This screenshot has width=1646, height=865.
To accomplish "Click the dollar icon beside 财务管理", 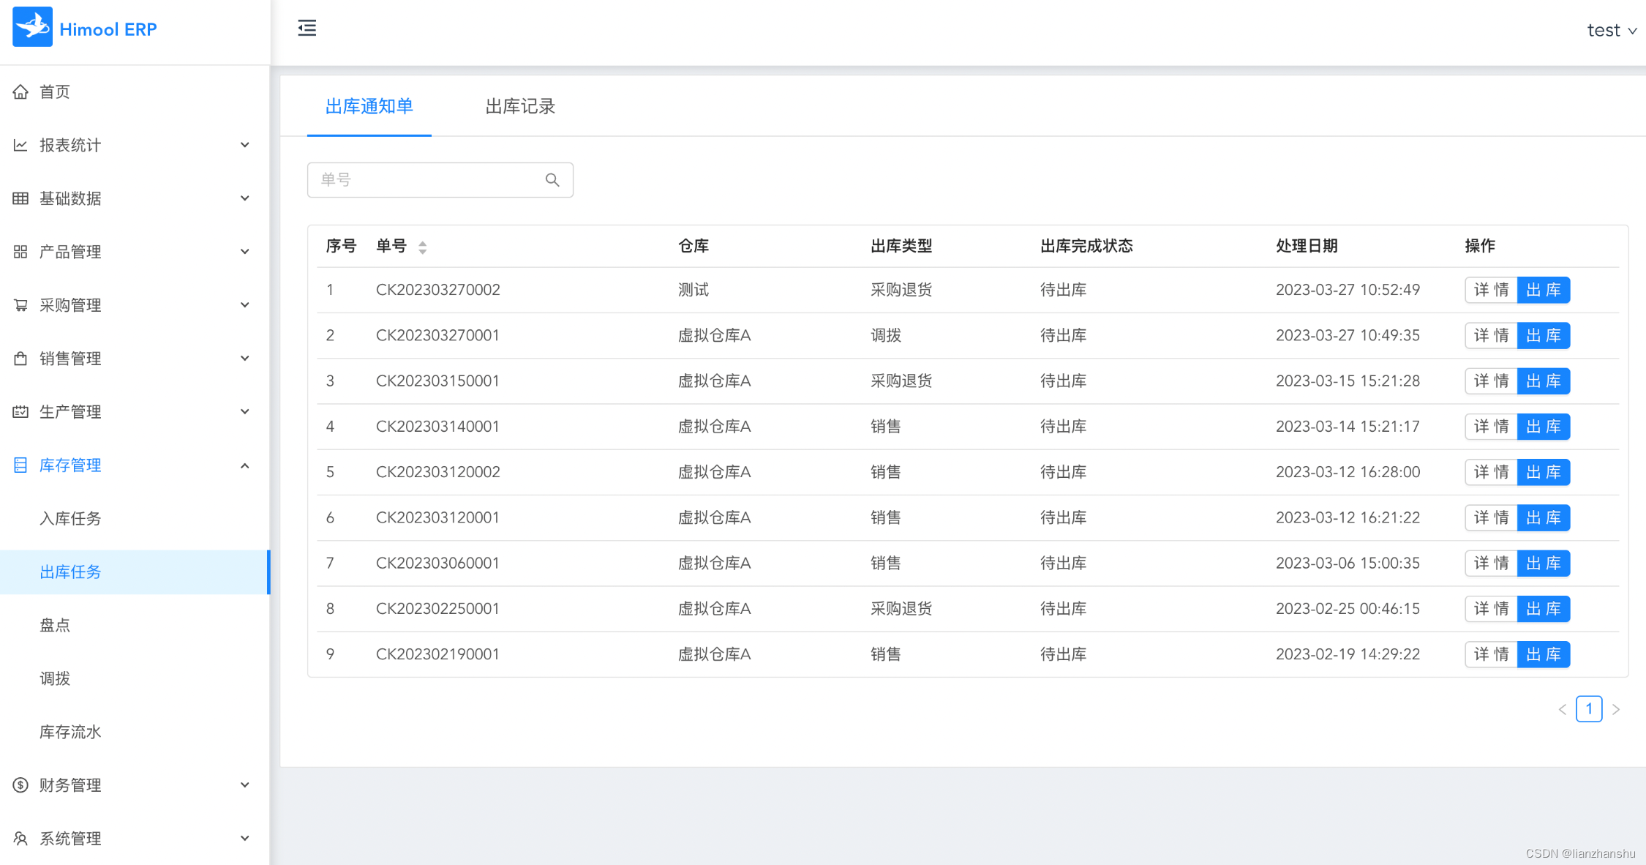I will point(20,785).
